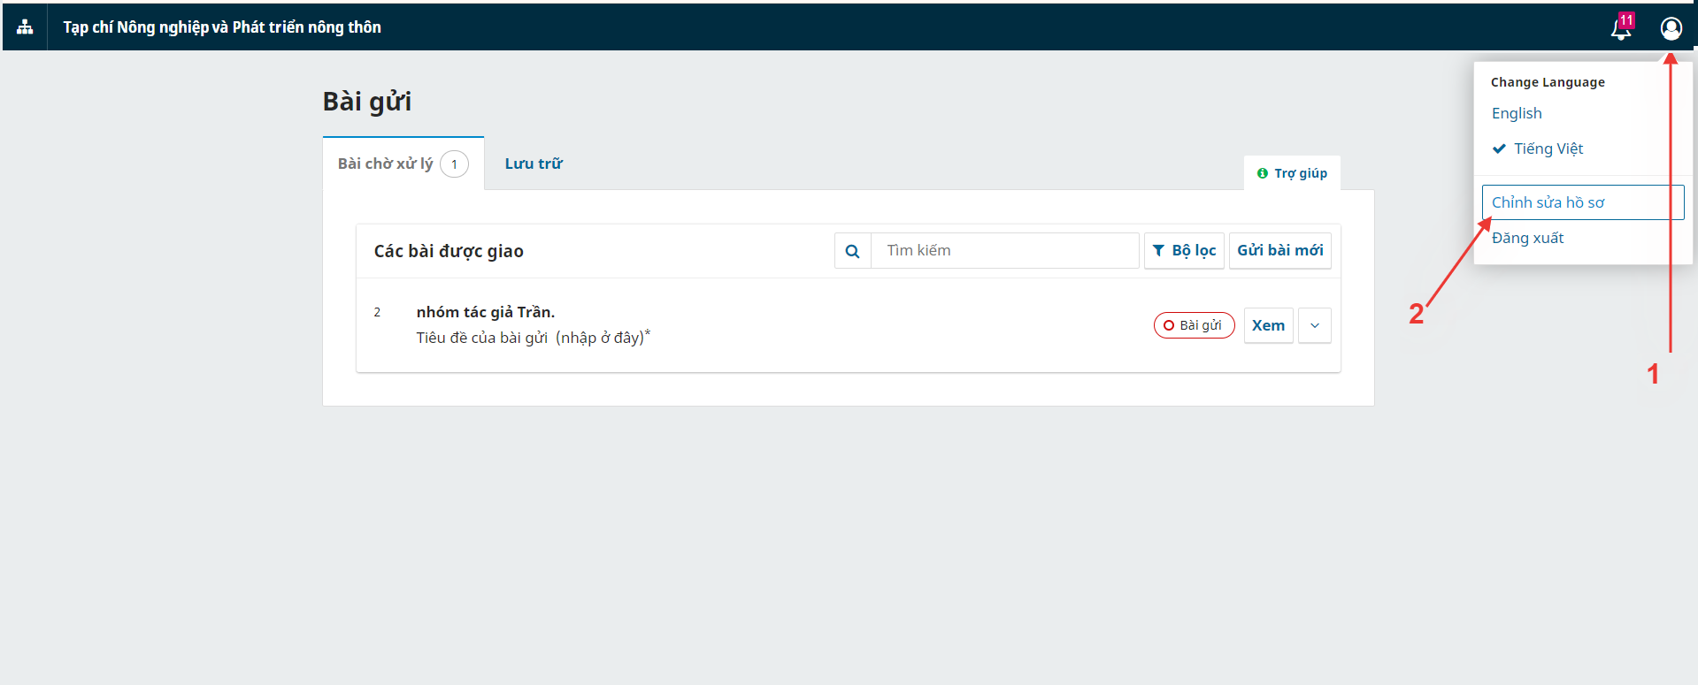Choose Chỉnh sửa hồ sơ from the menu
The width and height of the screenshot is (1698, 685).
point(1548,202)
